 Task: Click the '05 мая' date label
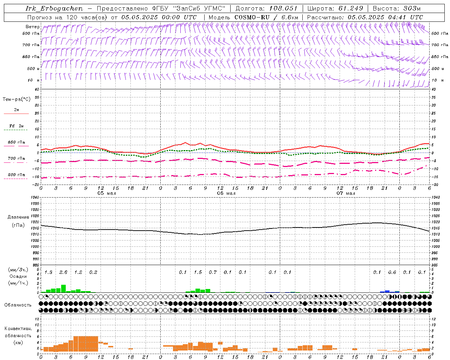pyautogui.click(x=107, y=193)
